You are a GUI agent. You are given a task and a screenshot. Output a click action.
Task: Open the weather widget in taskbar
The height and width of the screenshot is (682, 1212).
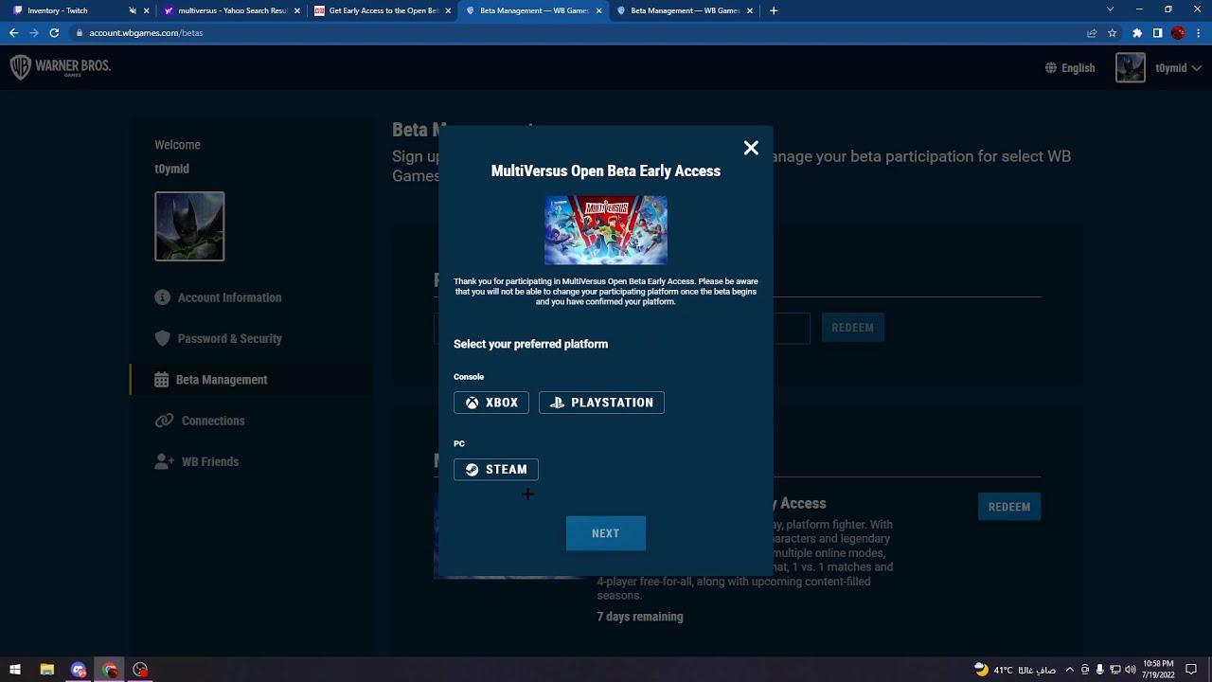1014,670
